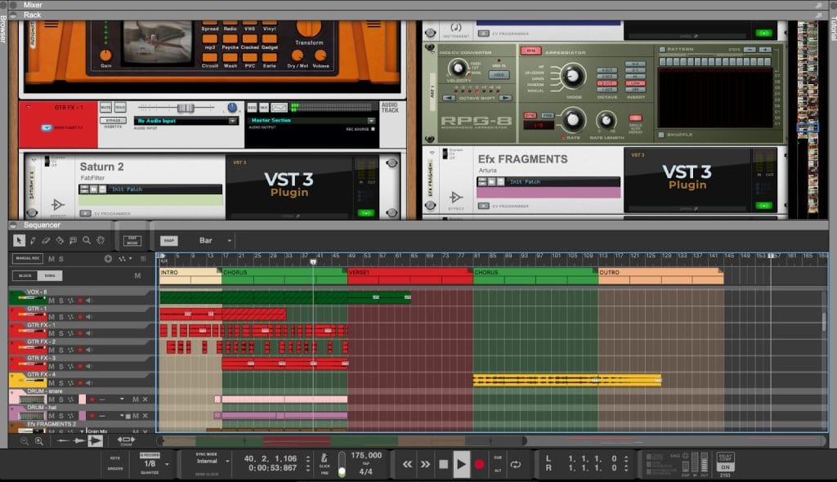Click the Rewind button in transport
This screenshot has height=482, width=837.
pos(407,464)
